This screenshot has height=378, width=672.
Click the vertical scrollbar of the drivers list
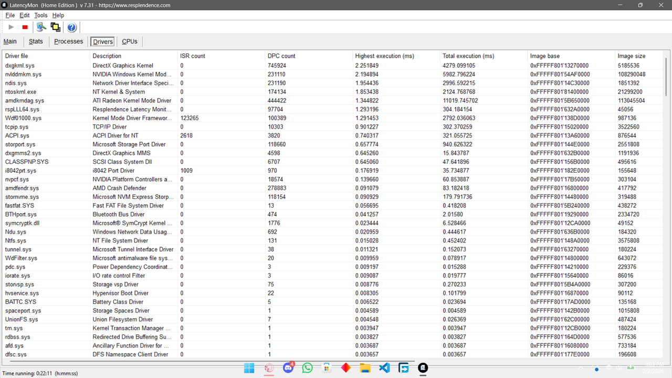click(x=667, y=76)
